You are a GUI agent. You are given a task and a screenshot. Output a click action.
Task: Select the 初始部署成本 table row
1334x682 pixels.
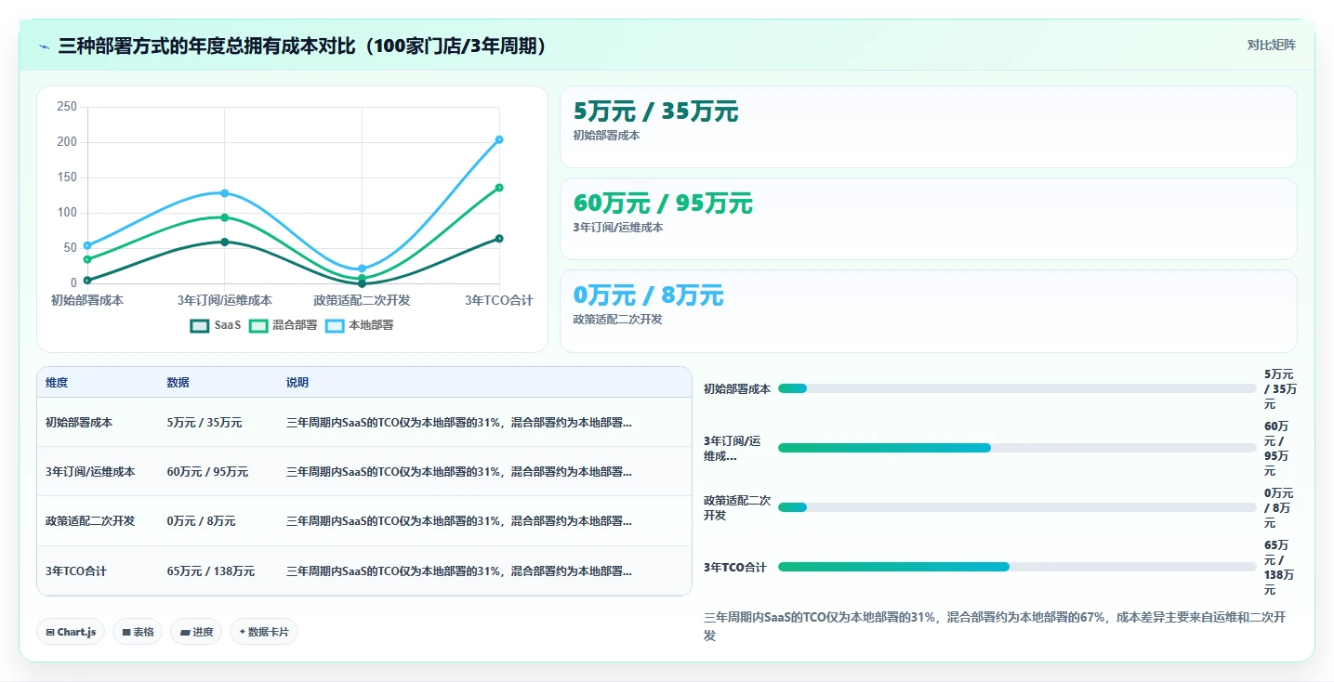(x=364, y=422)
